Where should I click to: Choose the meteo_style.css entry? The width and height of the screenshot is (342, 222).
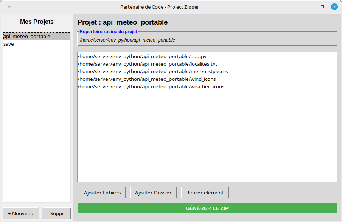(152, 71)
